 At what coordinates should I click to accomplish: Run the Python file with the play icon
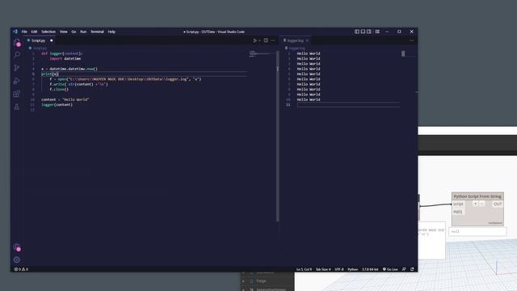click(254, 40)
